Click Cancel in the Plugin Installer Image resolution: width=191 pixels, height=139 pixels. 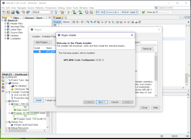[115, 102]
